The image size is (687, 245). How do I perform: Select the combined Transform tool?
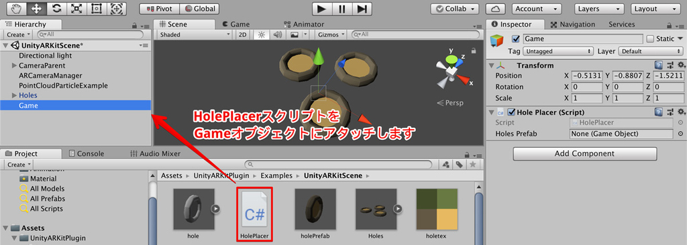click(x=117, y=8)
